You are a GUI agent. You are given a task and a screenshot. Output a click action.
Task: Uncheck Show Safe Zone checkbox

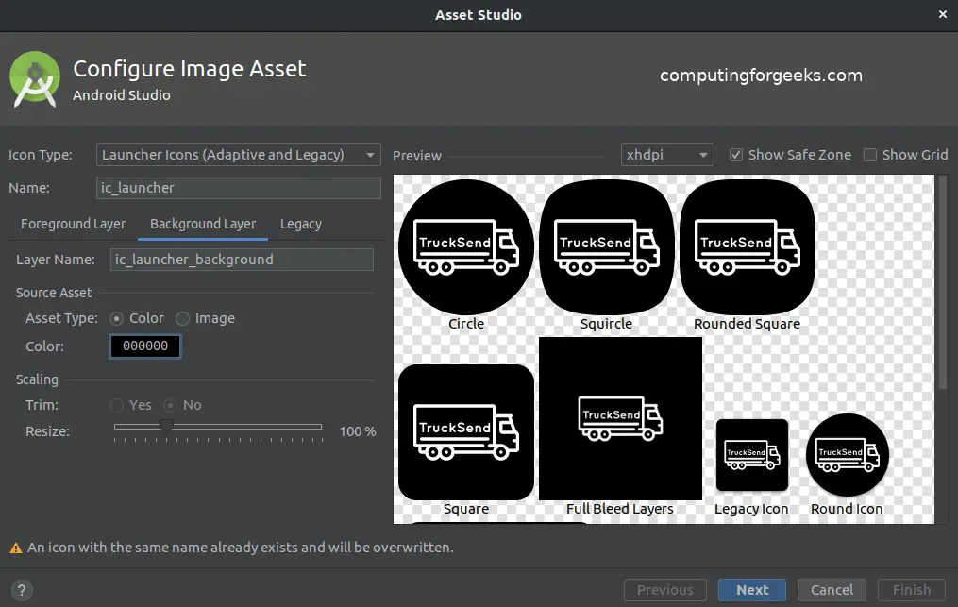point(736,155)
